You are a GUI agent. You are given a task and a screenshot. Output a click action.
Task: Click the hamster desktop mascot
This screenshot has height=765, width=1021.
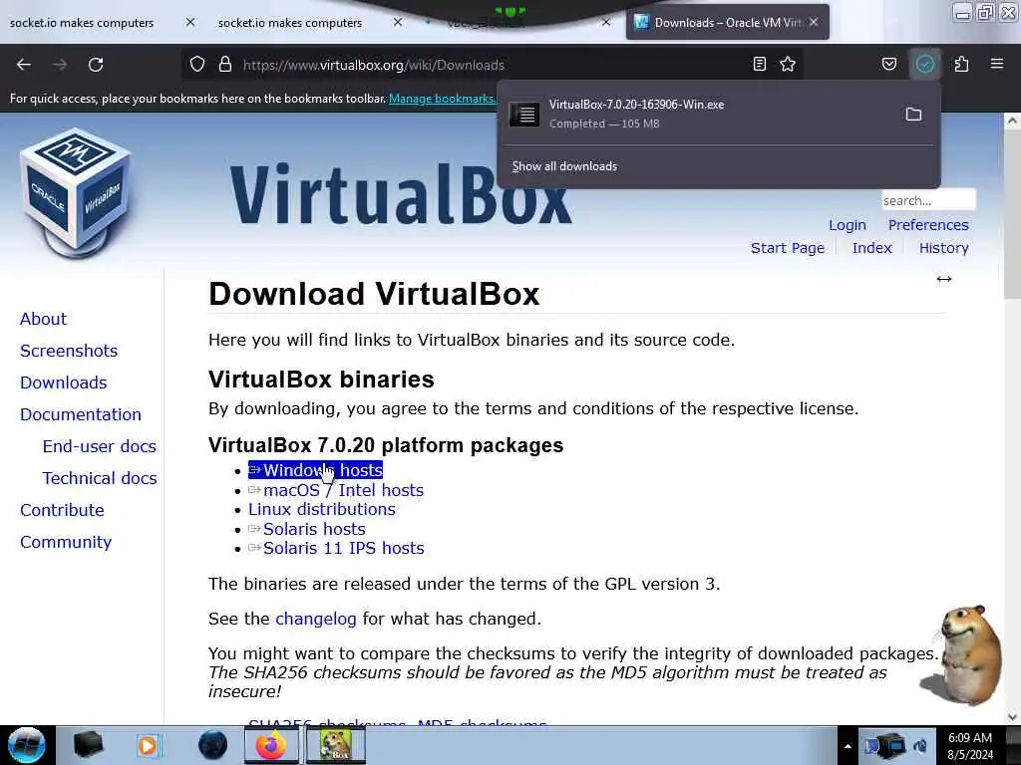tap(962, 655)
